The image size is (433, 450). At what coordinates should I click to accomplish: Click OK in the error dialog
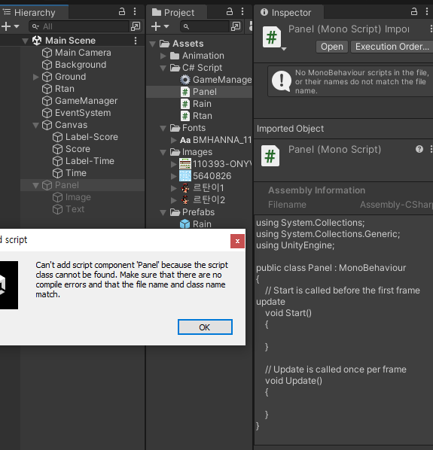click(x=205, y=327)
